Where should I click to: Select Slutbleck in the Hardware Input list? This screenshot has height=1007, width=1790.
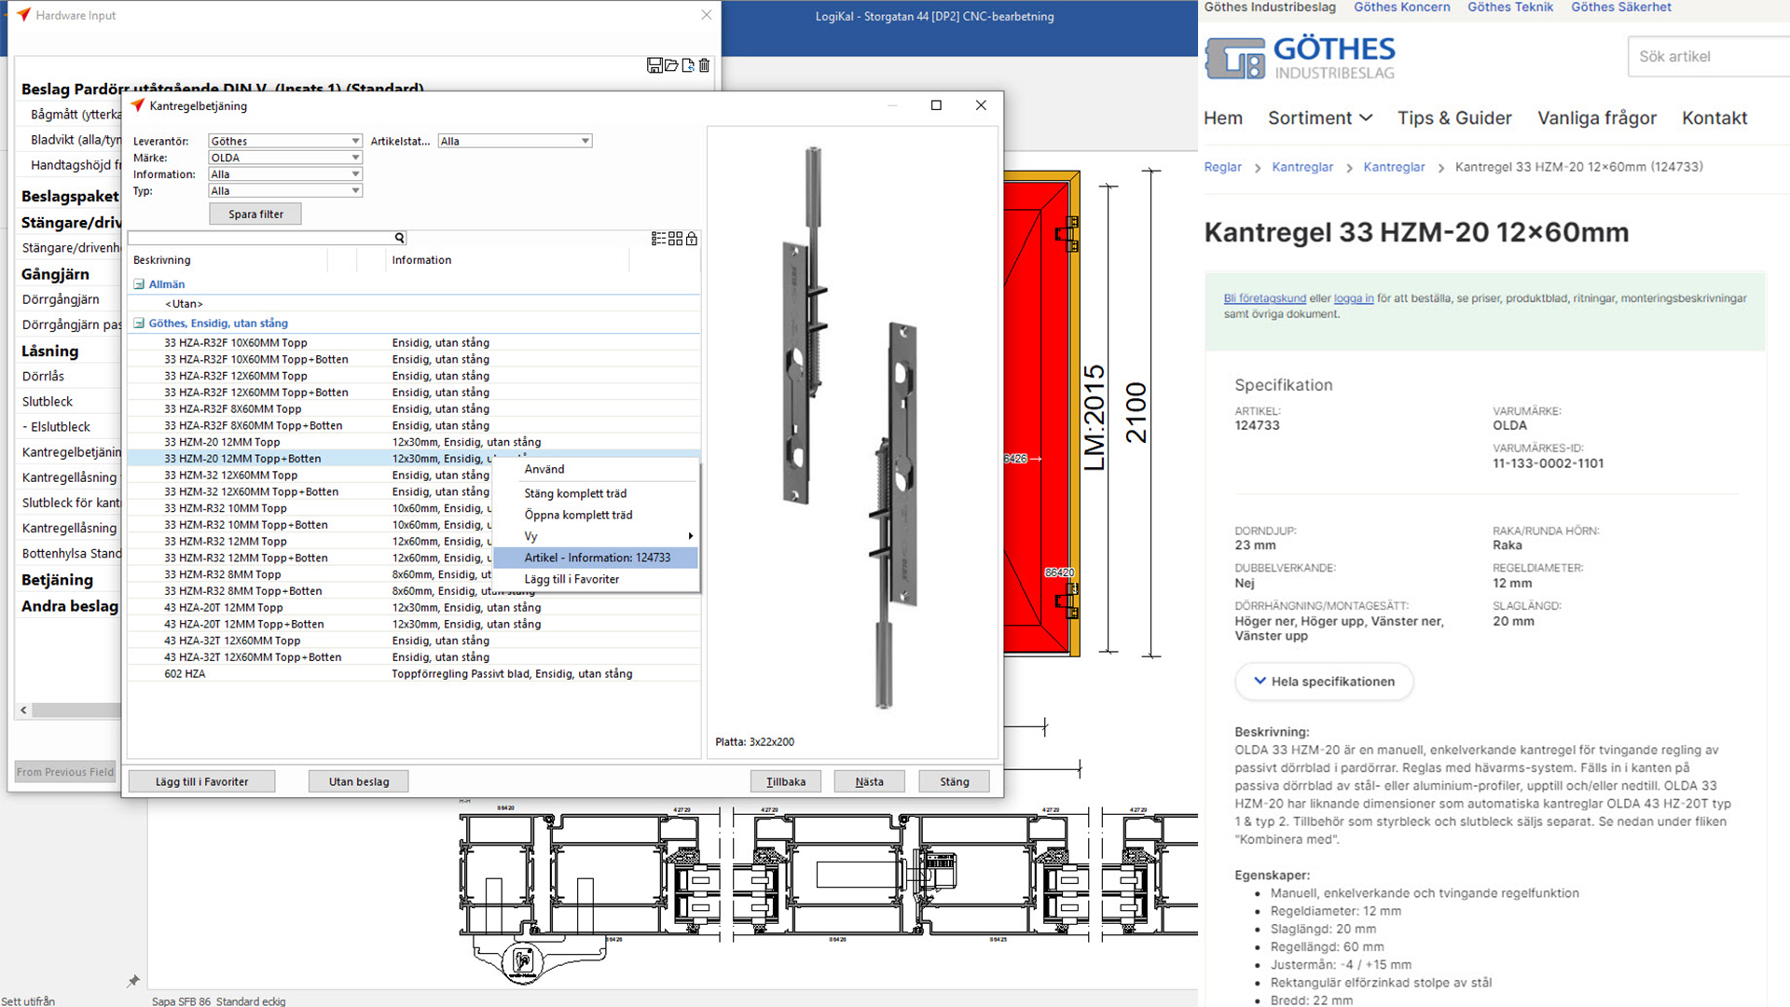click(48, 402)
